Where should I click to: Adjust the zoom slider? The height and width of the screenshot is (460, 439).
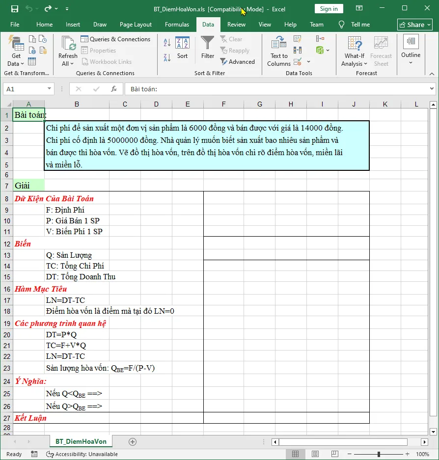click(x=378, y=454)
